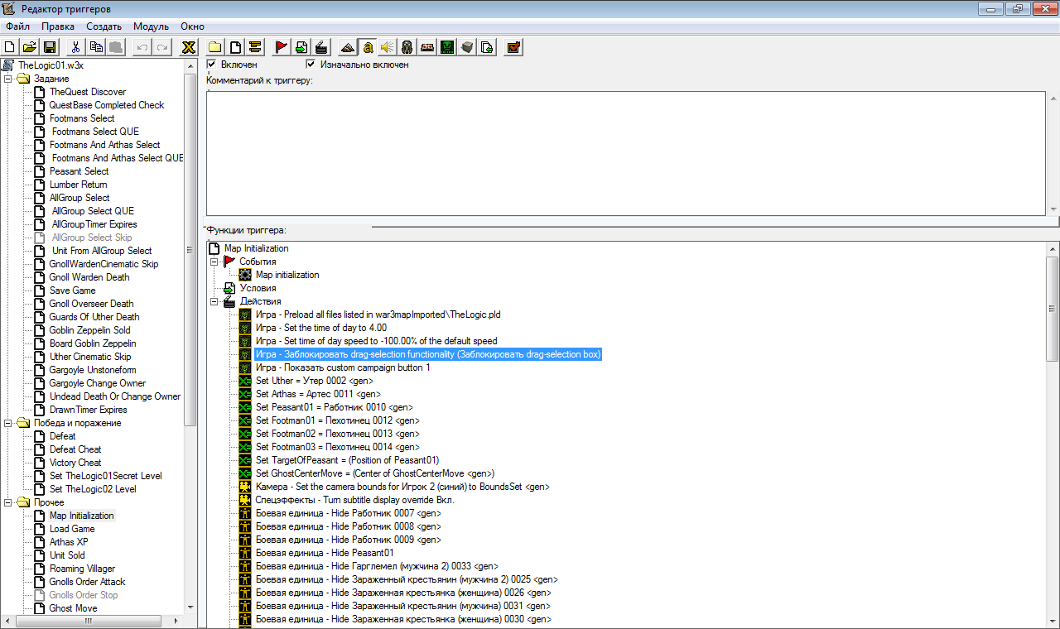Screen dimensions: 1060x629
Task: Open the Import Manager icon
Action: pos(487,47)
